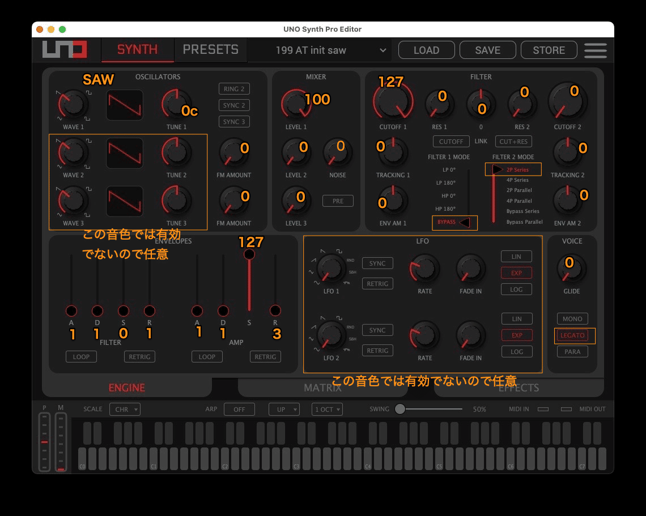Screen dimensions: 646x516
Task: Click the TUNE 2 knob
Action: [176, 152]
